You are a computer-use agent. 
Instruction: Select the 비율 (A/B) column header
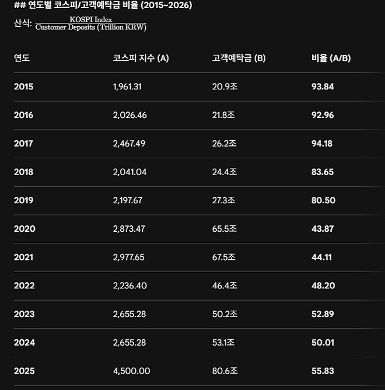tap(331, 58)
